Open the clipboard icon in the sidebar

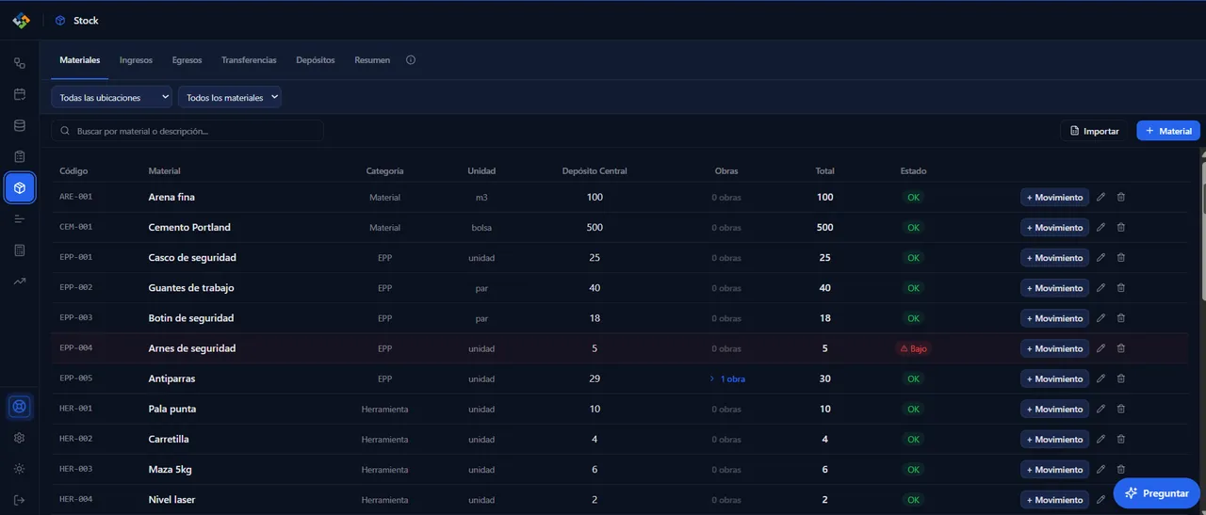[x=20, y=156]
